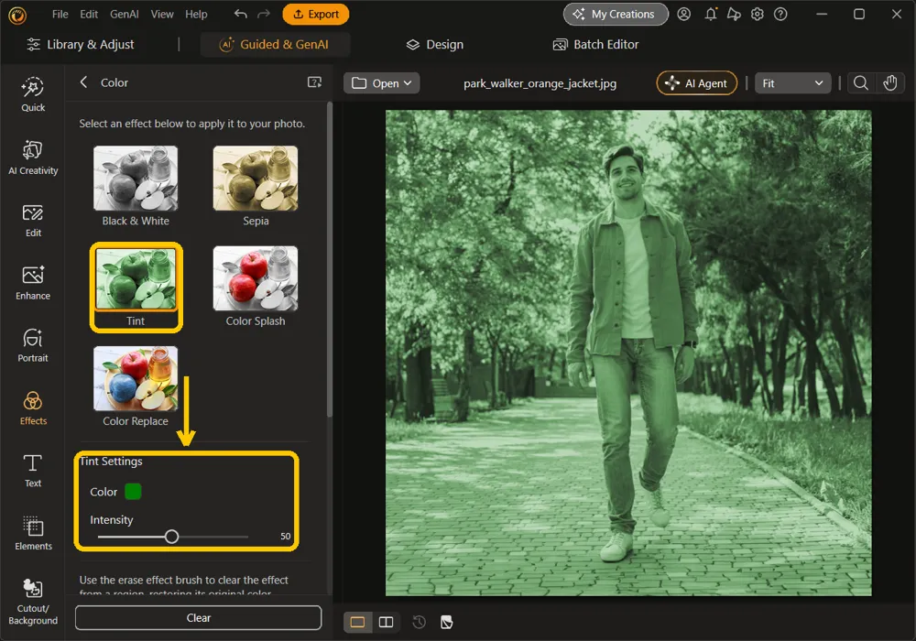Viewport: 916px width, 641px height.
Task: Click the announcements megaphone icon
Action: tap(734, 14)
